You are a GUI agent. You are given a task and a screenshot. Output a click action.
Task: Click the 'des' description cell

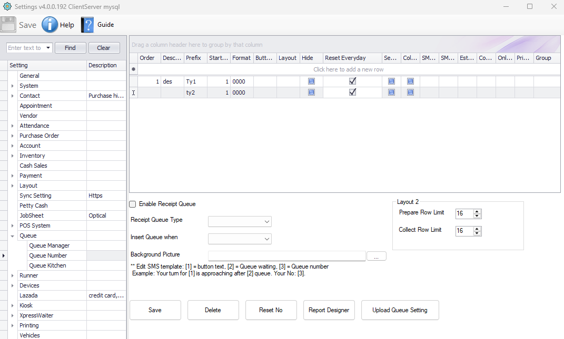pos(172,81)
